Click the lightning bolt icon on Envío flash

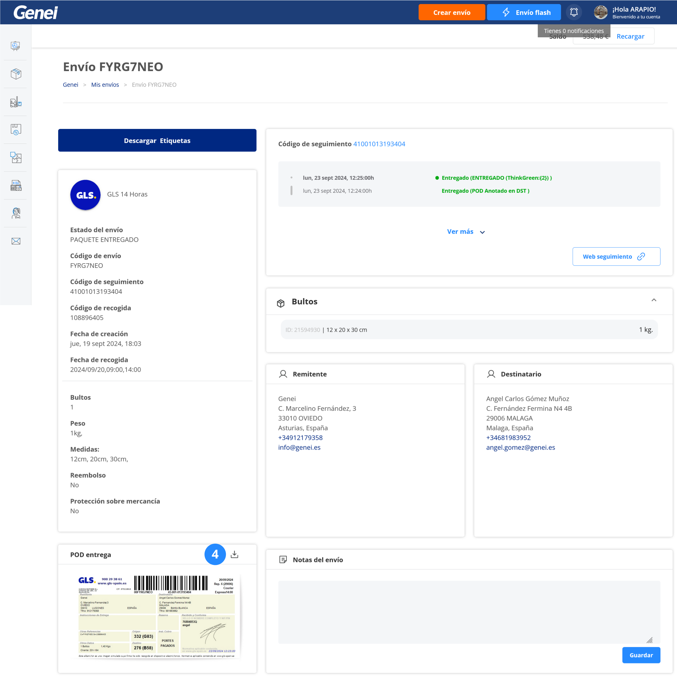[x=505, y=12]
